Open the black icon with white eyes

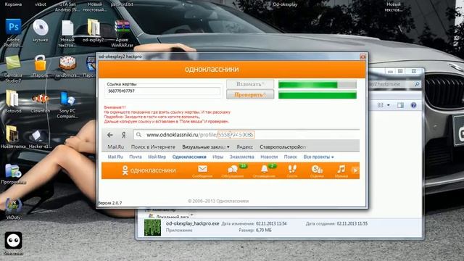(13, 240)
